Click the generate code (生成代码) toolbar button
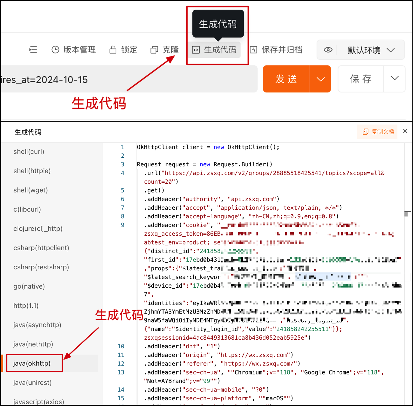 coord(214,50)
